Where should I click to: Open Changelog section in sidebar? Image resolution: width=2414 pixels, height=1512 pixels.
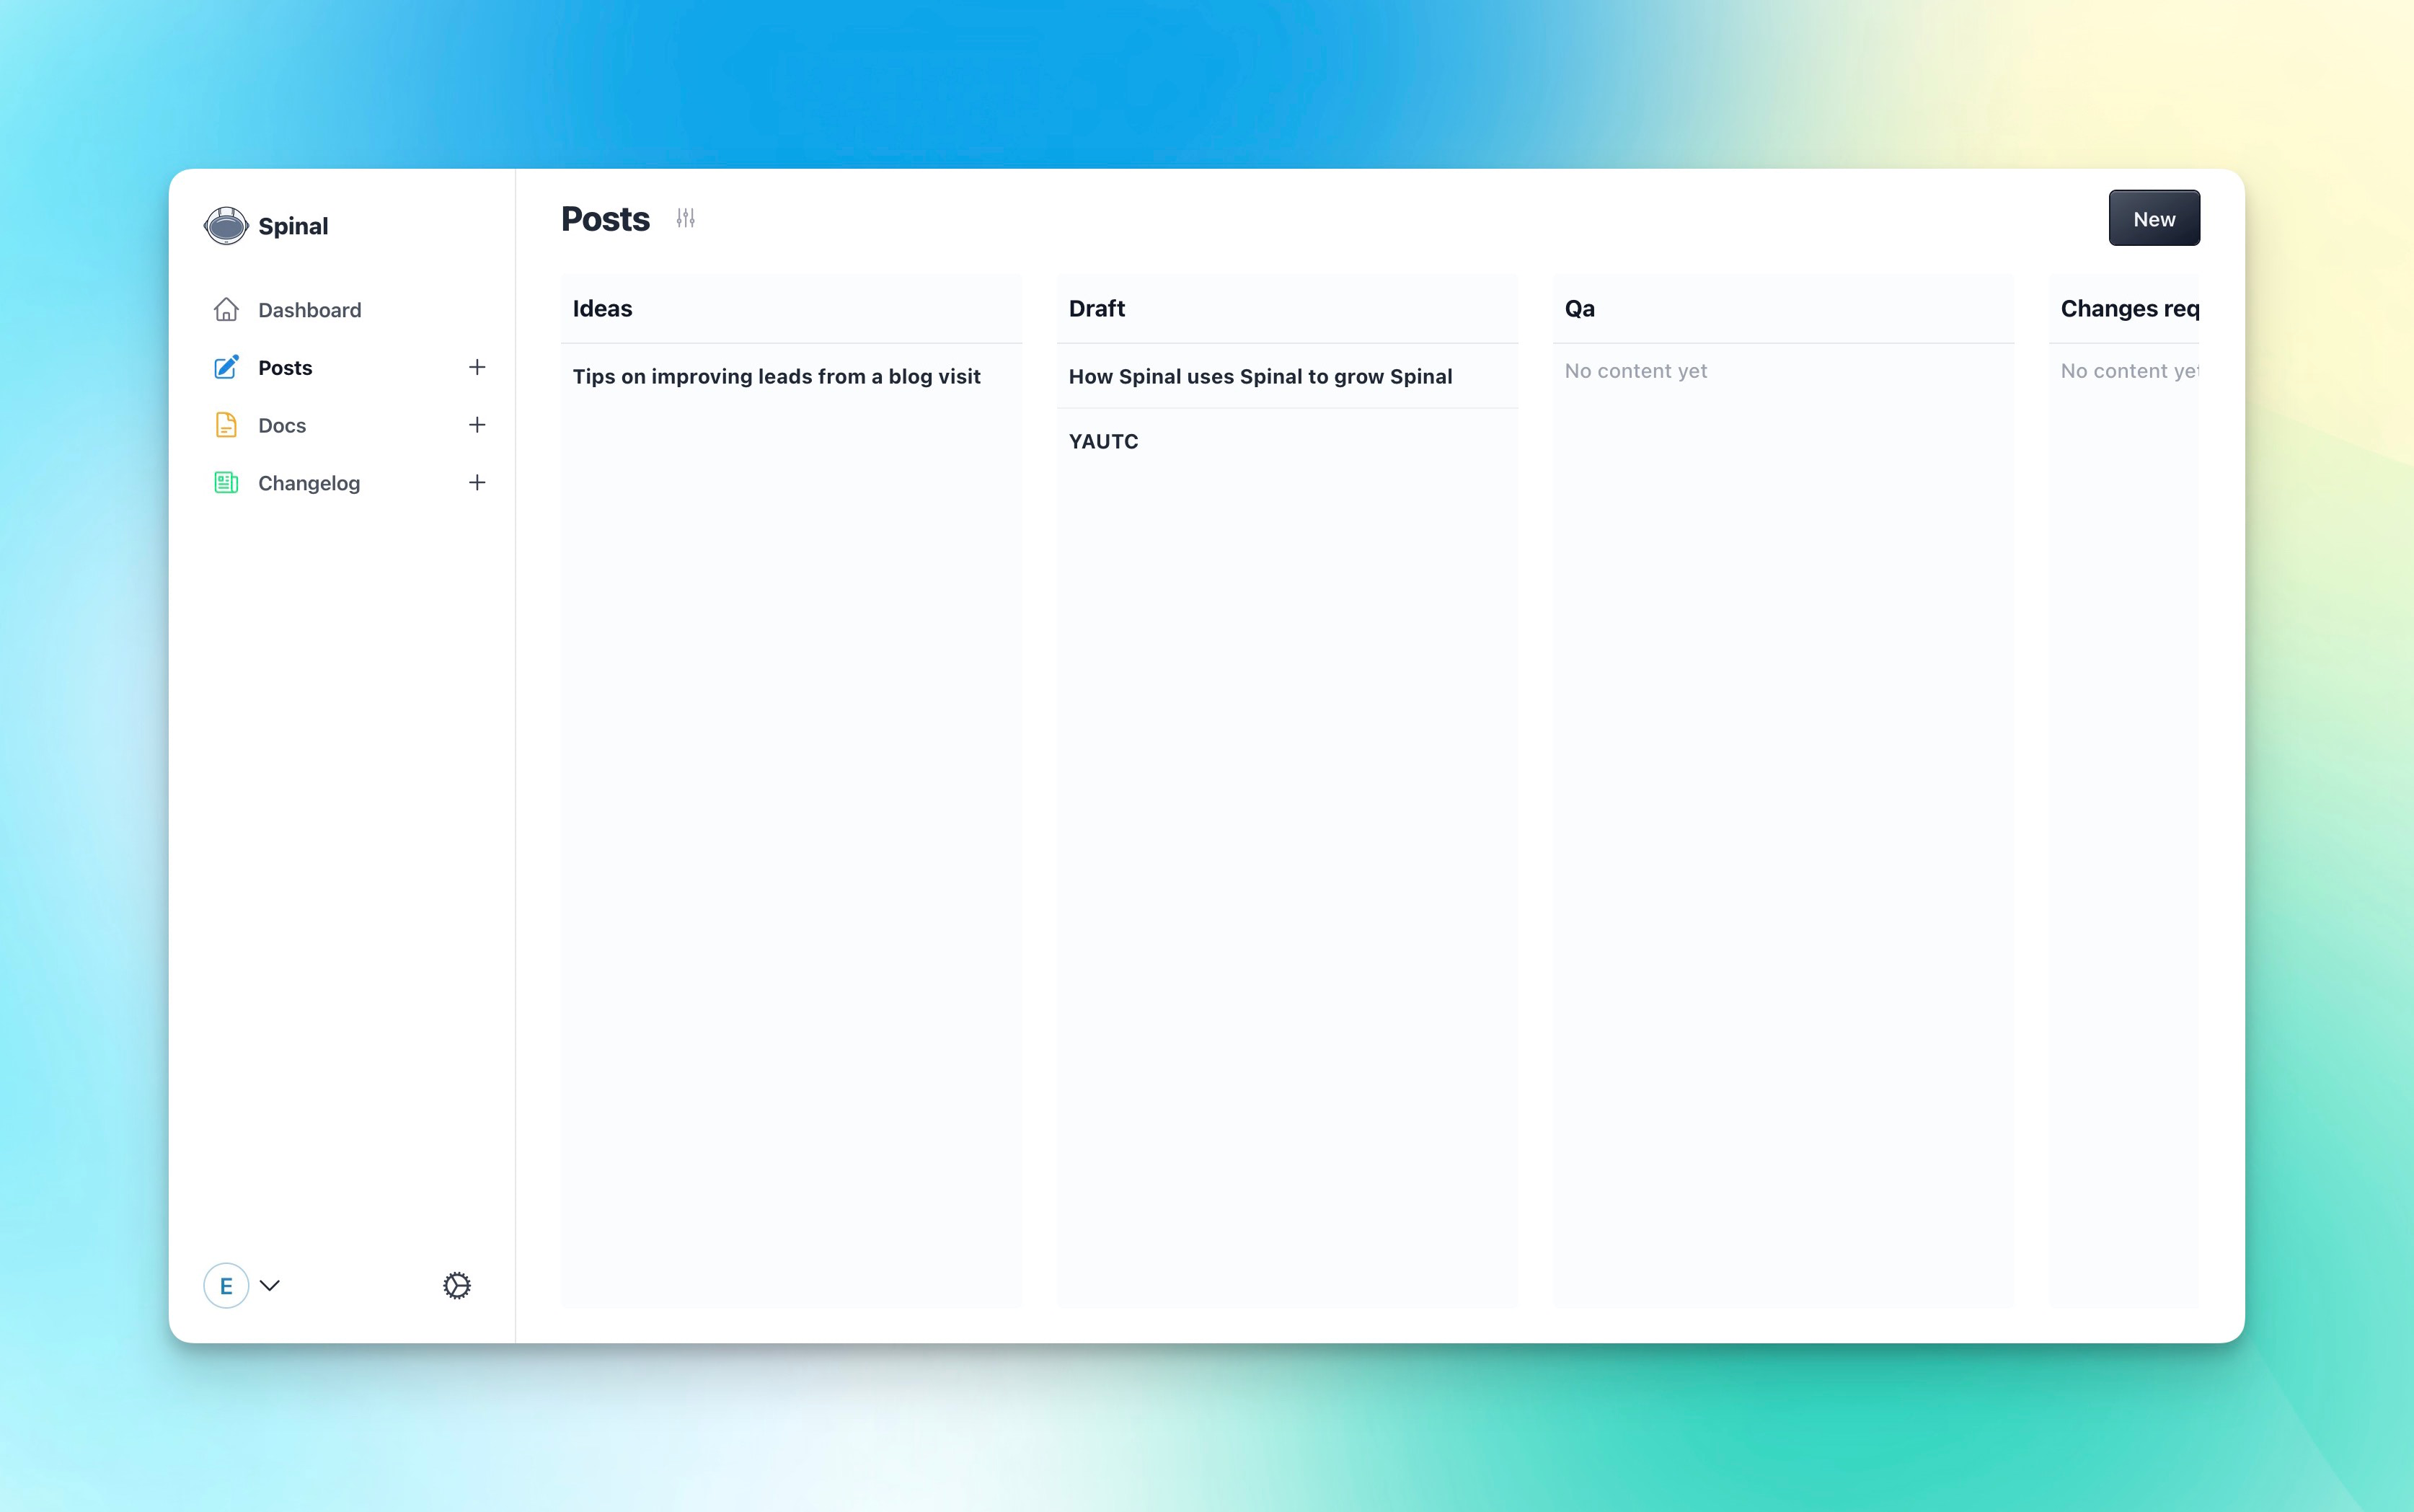[x=308, y=483]
